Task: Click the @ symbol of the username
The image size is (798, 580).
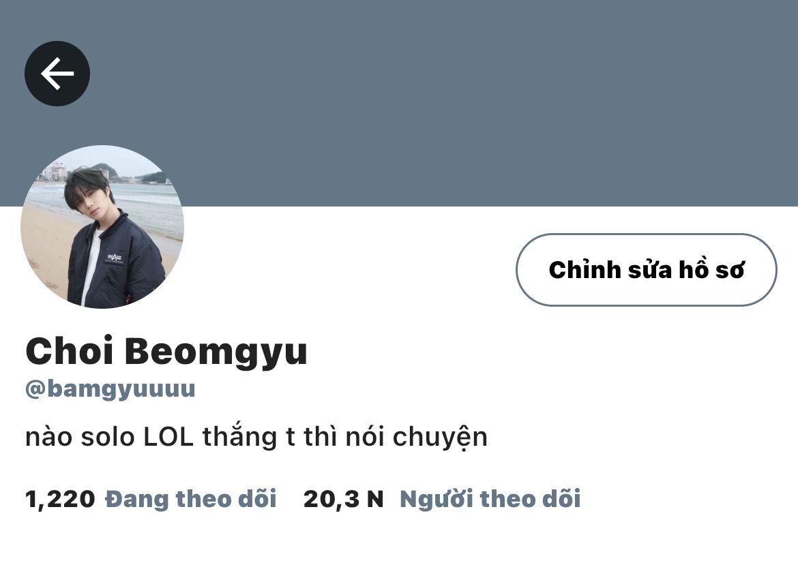Action: pyautogui.click(x=35, y=389)
